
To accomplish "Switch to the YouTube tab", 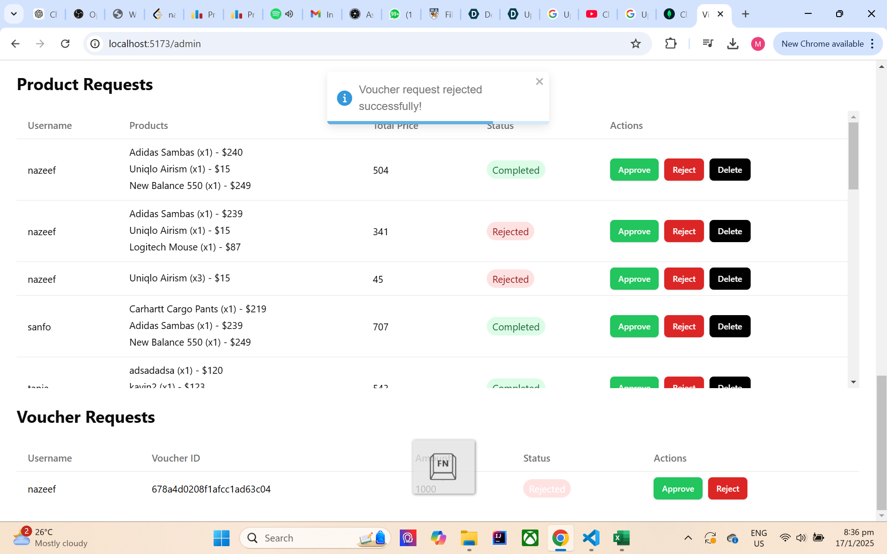I will tap(598, 14).
